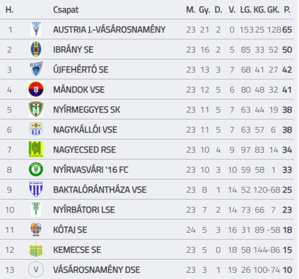The height and width of the screenshot is (279, 299).
Task: Click the Ibrány SE team logo
Action: click(x=36, y=49)
